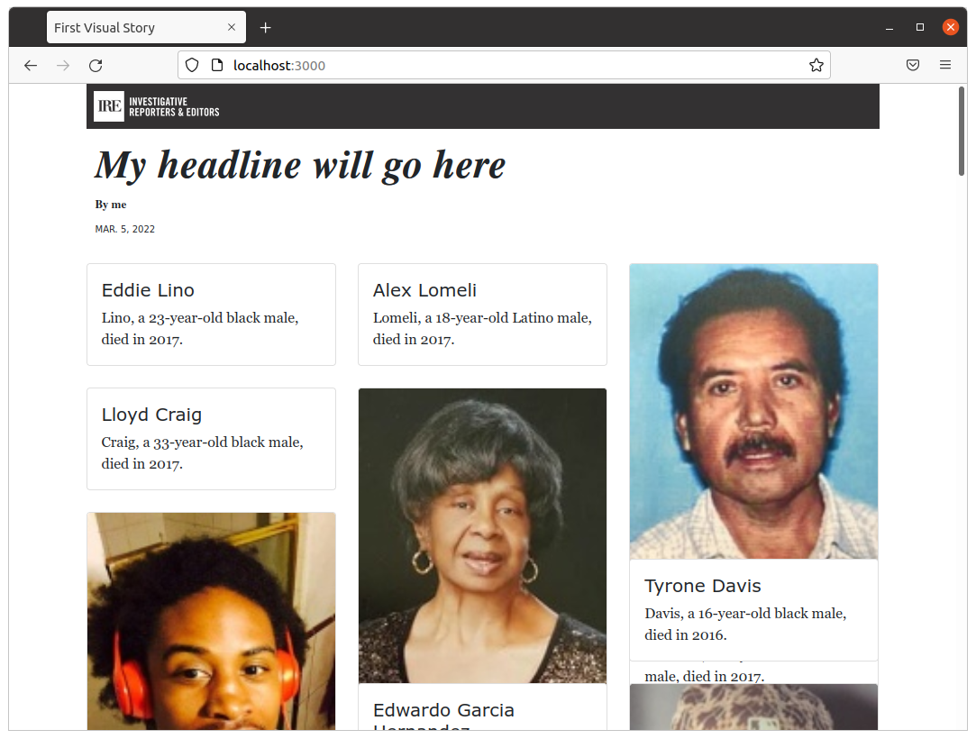Image resolution: width=976 pixels, height=739 pixels.
Task: Click Lino's 23-year-old description text
Action: pyautogui.click(x=200, y=329)
